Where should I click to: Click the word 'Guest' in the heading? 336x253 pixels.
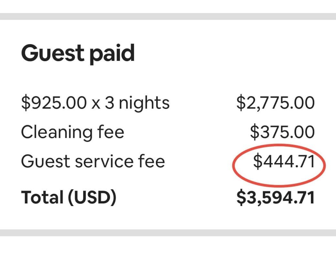click(x=52, y=53)
